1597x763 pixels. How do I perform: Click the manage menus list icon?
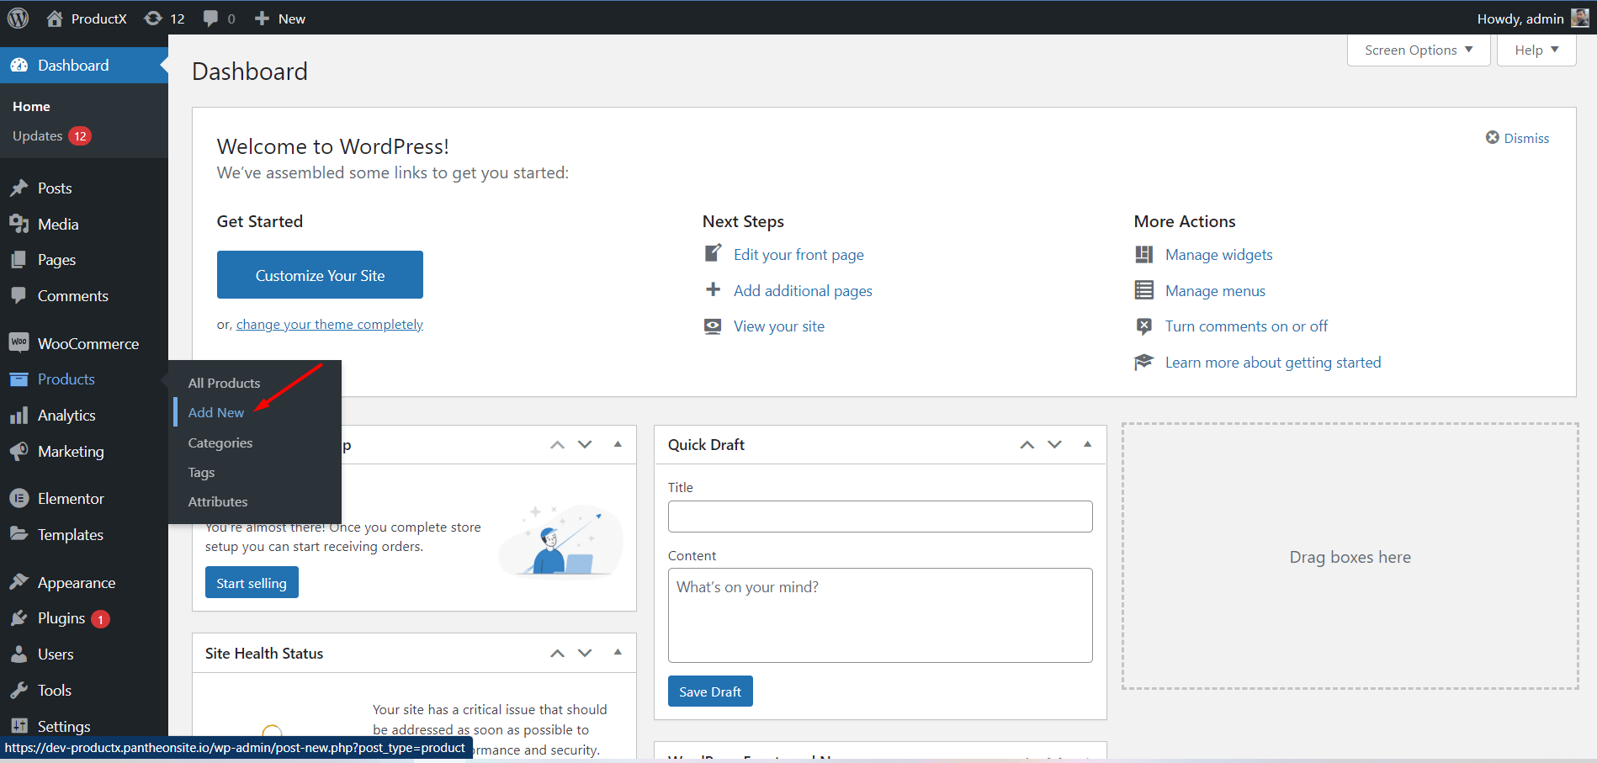point(1143,290)
